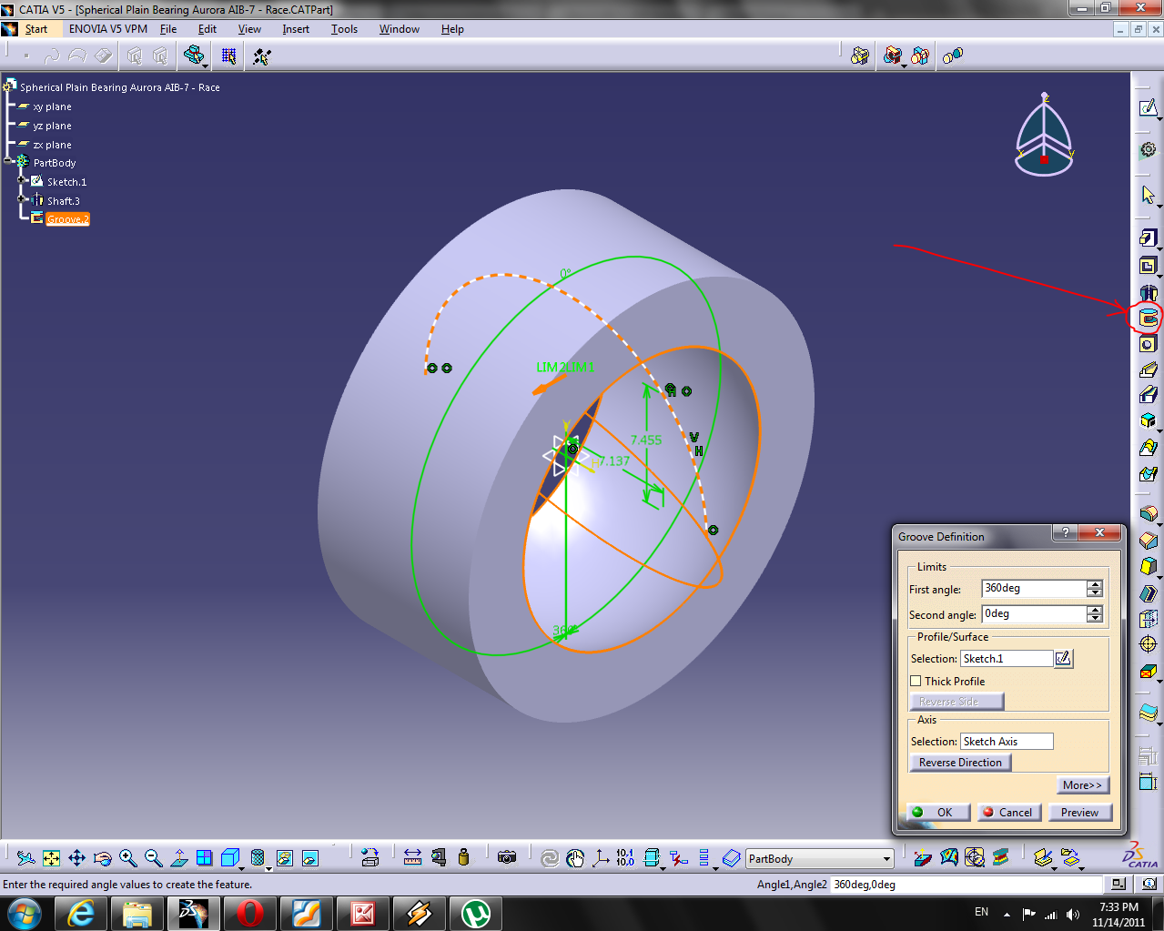Open the Start menu in menu bar

pyautogui.click(x=36, y=29)
